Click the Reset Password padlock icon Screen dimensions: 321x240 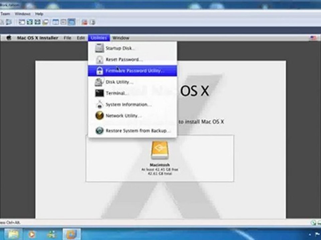(100, 60)
